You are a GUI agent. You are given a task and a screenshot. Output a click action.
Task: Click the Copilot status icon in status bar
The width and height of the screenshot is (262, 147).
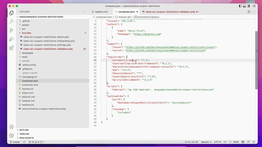click(x=243, y=142)
